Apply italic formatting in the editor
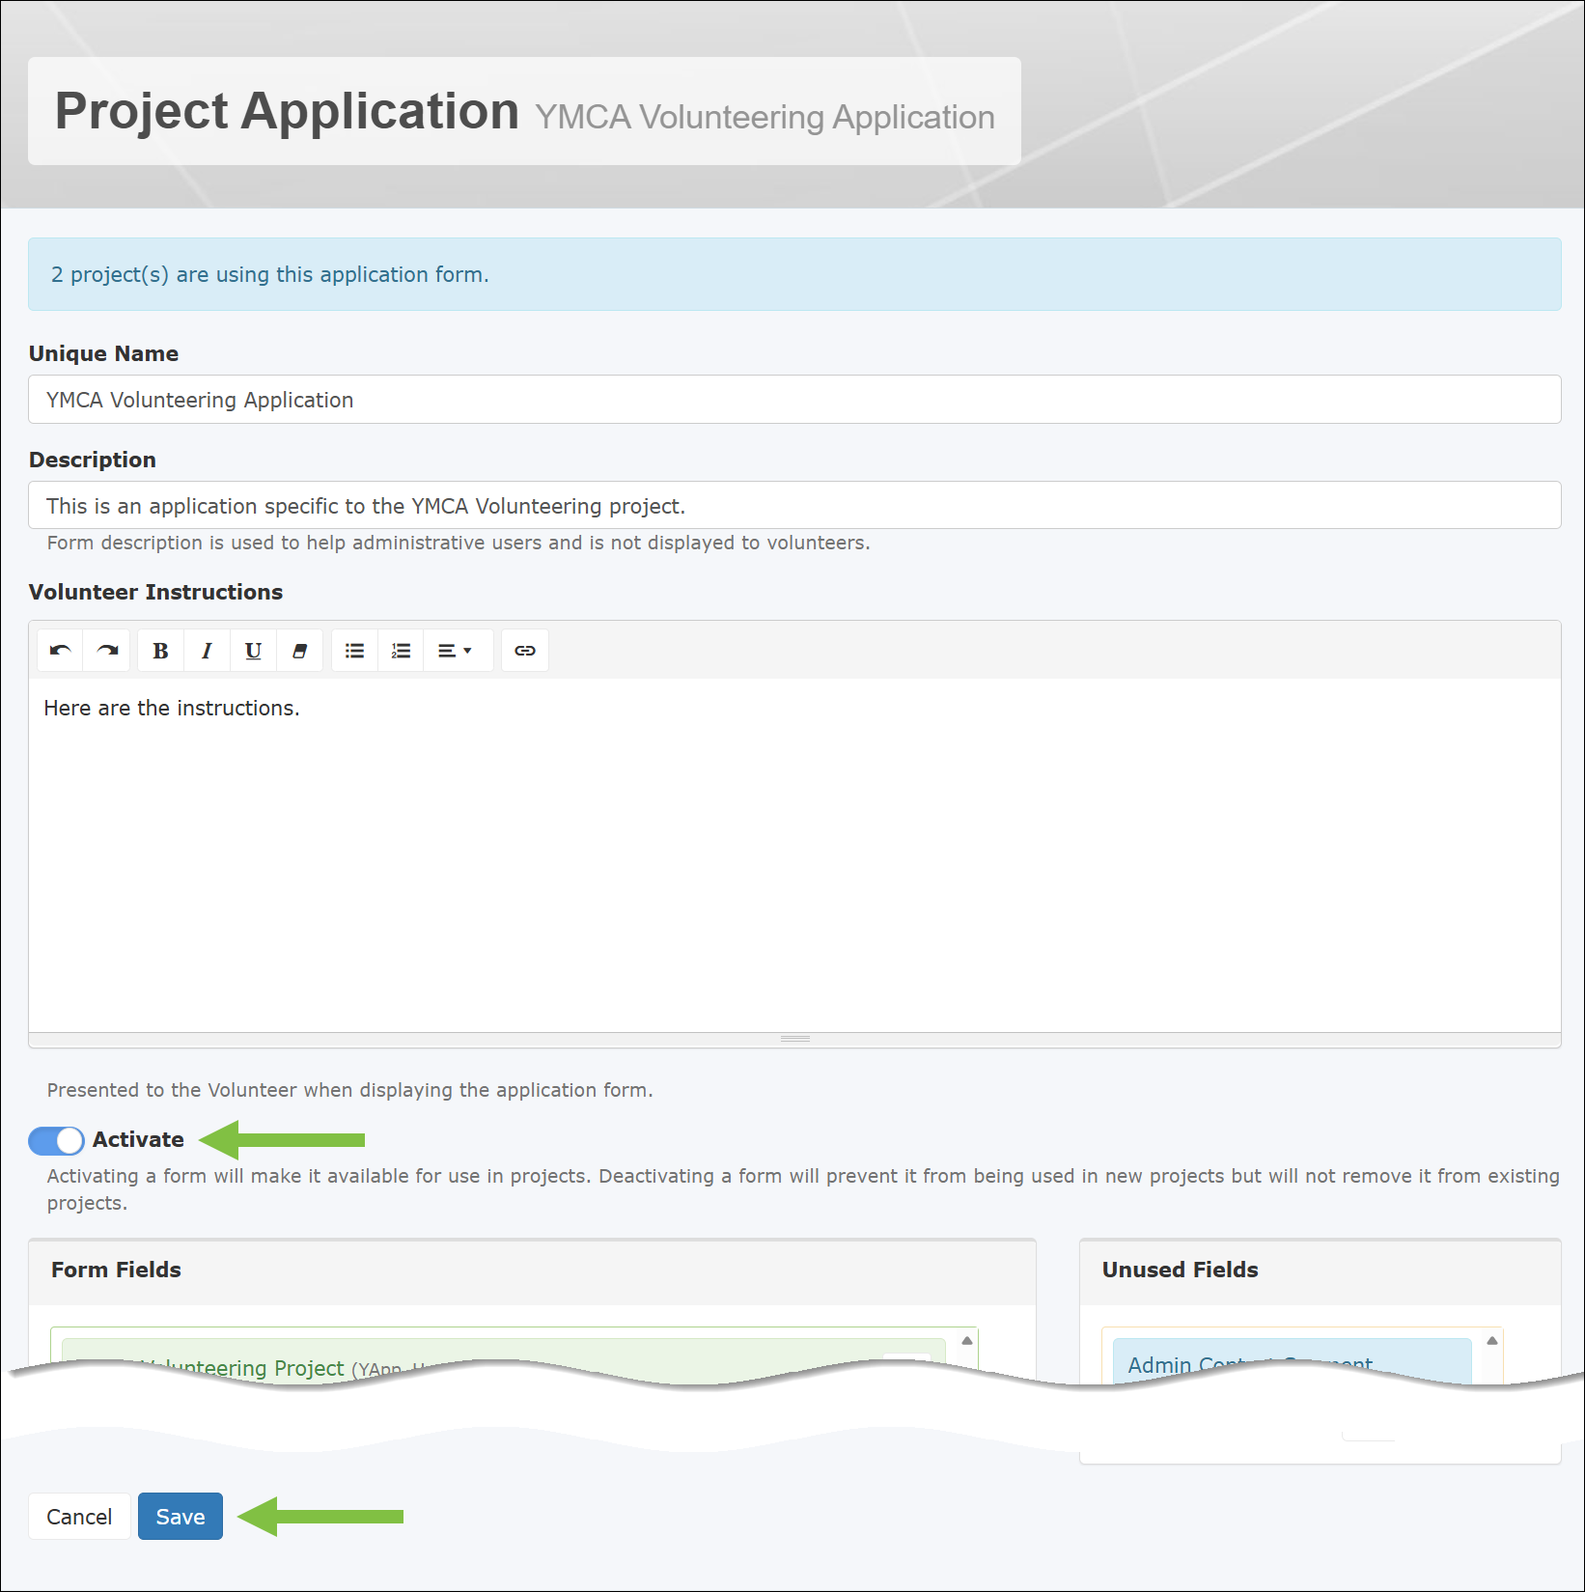This screenshot has width=1585, height=1592. [207, 651]
